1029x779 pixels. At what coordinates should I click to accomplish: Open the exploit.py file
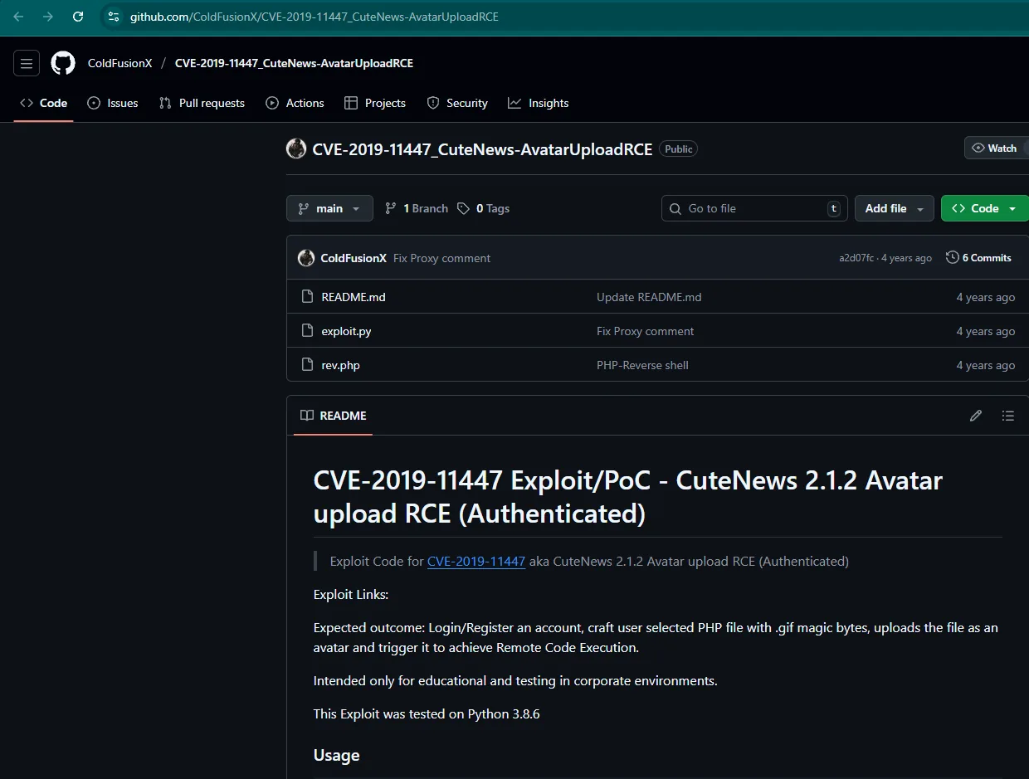point(346,331)
